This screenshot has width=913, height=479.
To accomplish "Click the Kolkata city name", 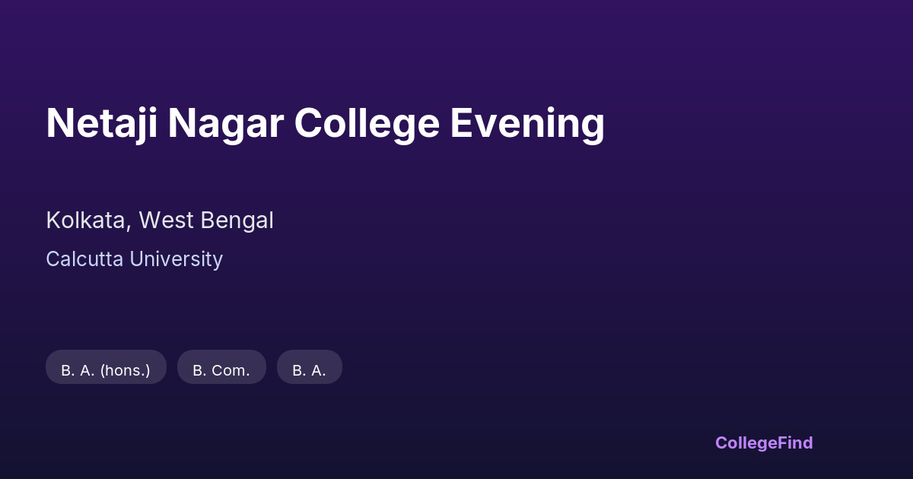I will click(x=86, y=220).
